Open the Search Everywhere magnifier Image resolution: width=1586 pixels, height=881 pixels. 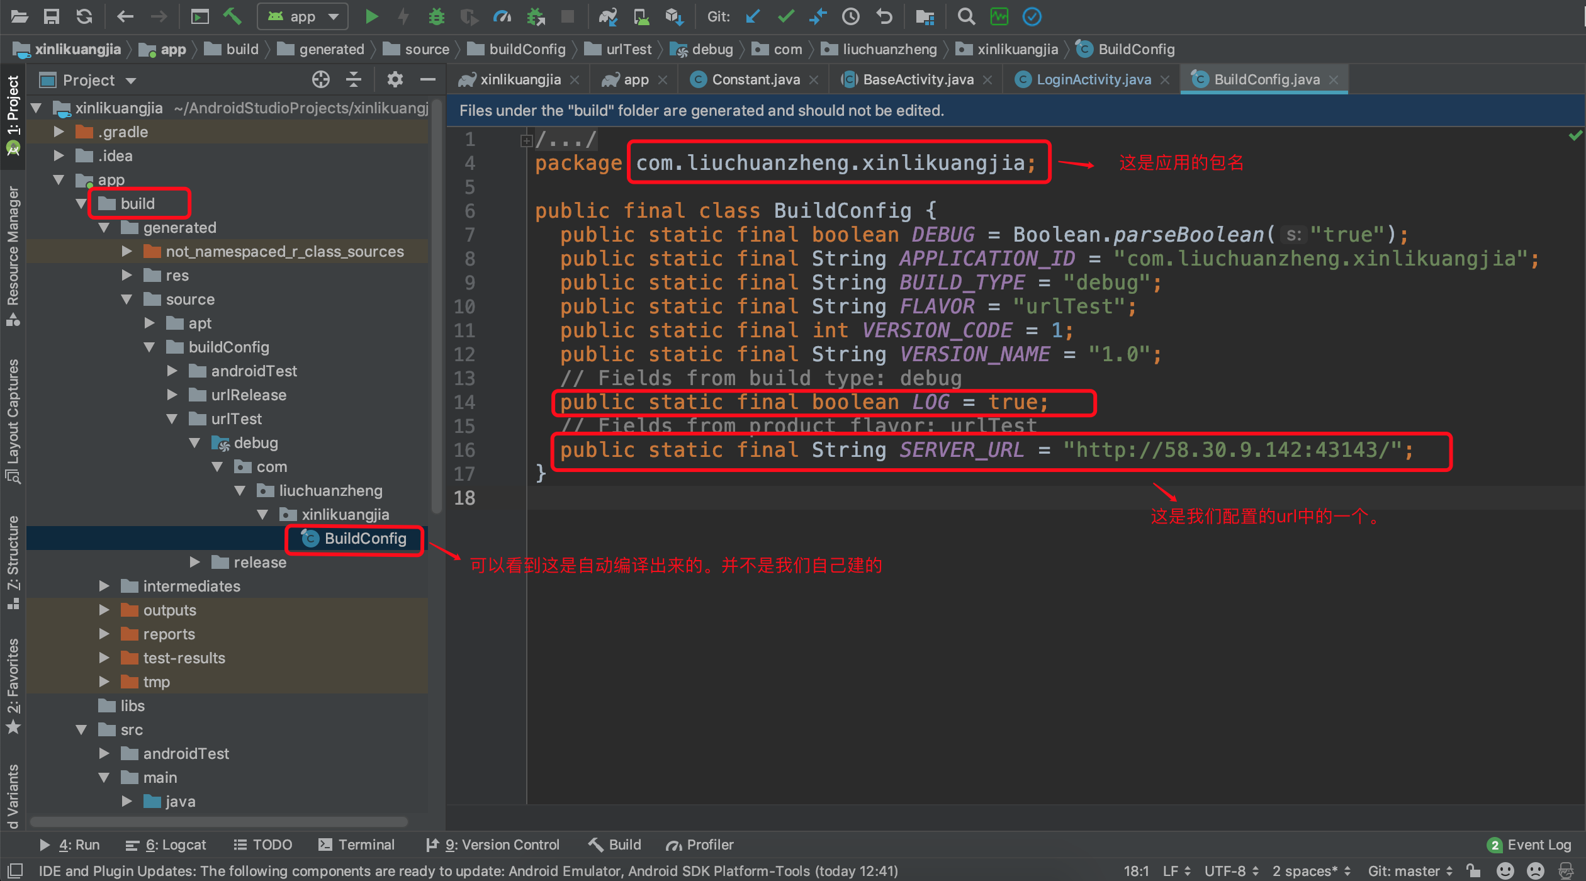966,17
